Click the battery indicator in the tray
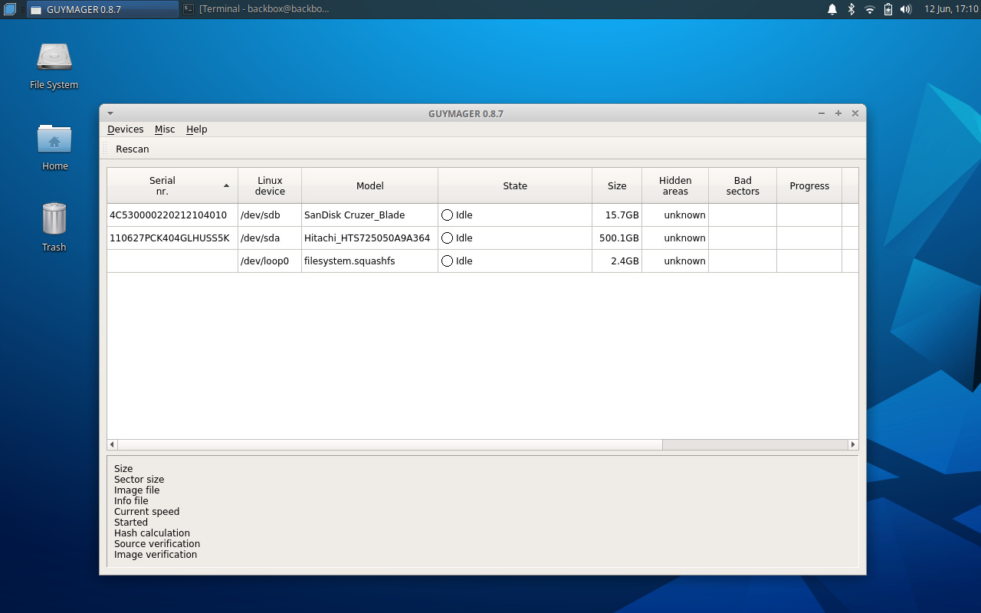This screenshot has height=613, width=981. click(x=887, y=9)
